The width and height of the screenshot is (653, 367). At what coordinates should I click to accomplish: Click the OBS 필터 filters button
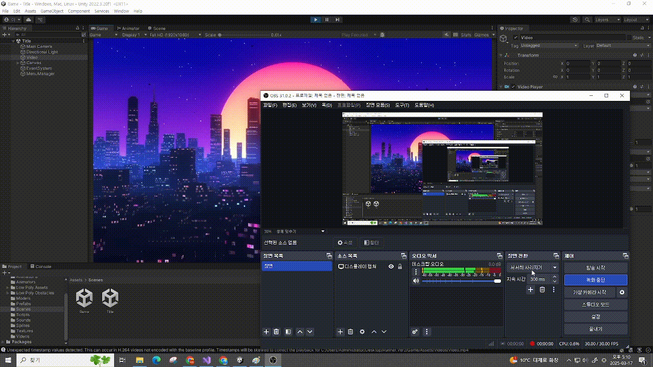pyautogui.click(x=371, y=243)
